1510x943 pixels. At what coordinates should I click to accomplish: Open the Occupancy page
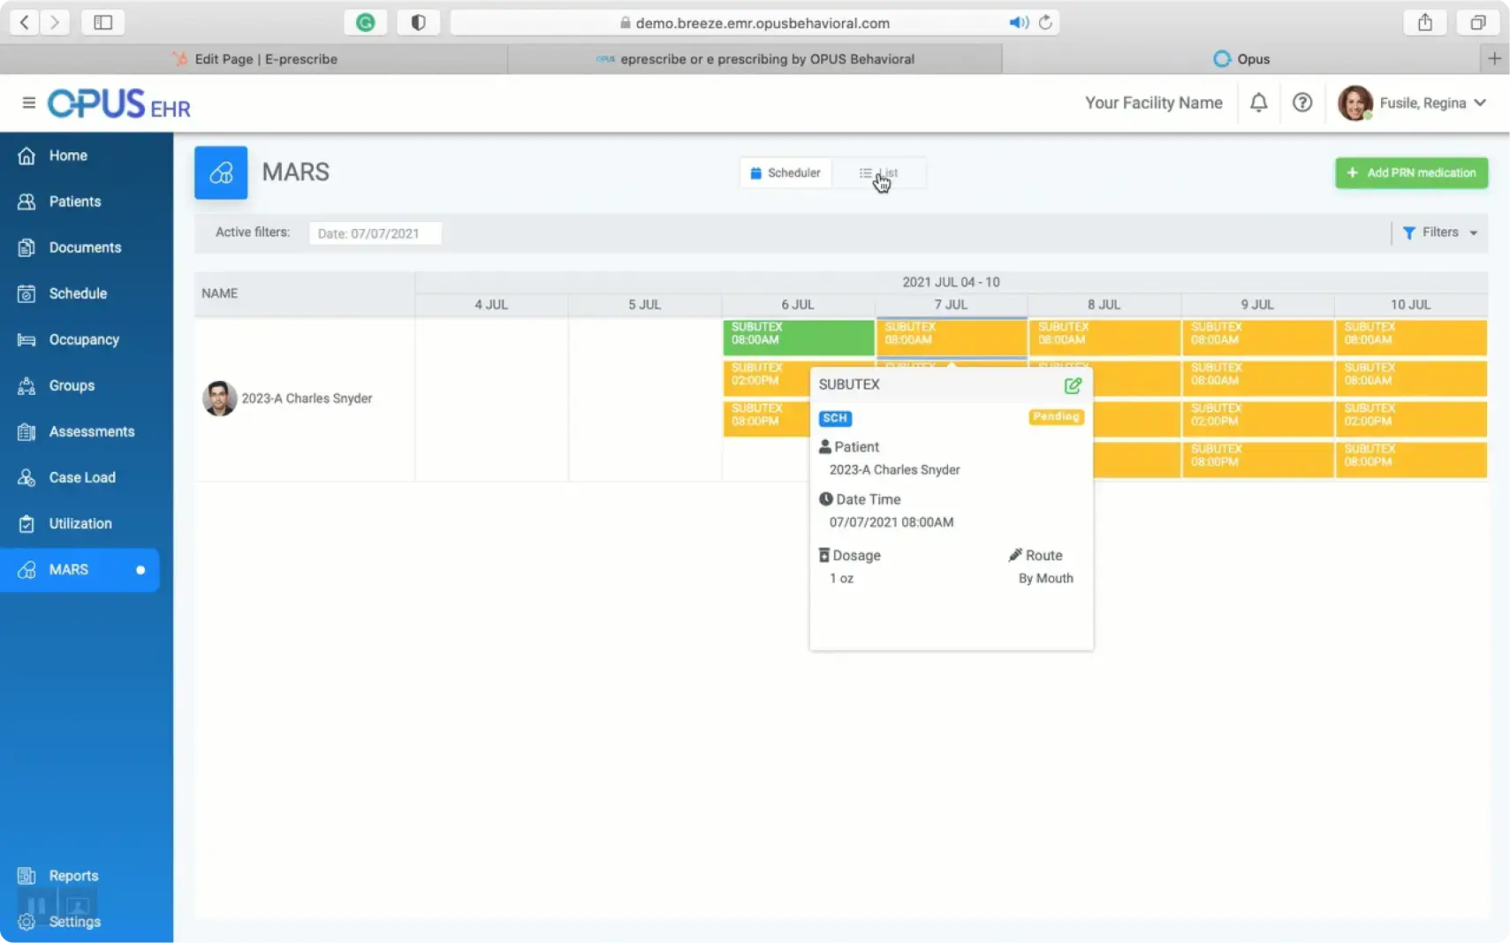coord(84,339)
